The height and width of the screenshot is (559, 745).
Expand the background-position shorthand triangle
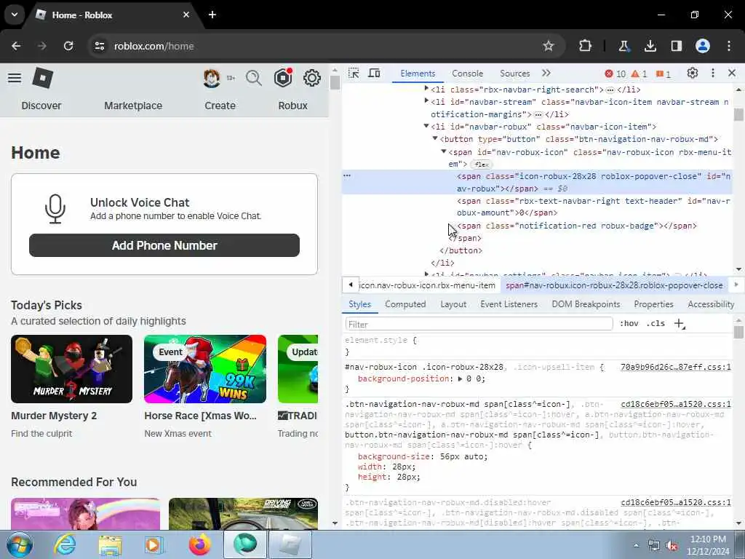pyautogui.click(x=460, y=378)
